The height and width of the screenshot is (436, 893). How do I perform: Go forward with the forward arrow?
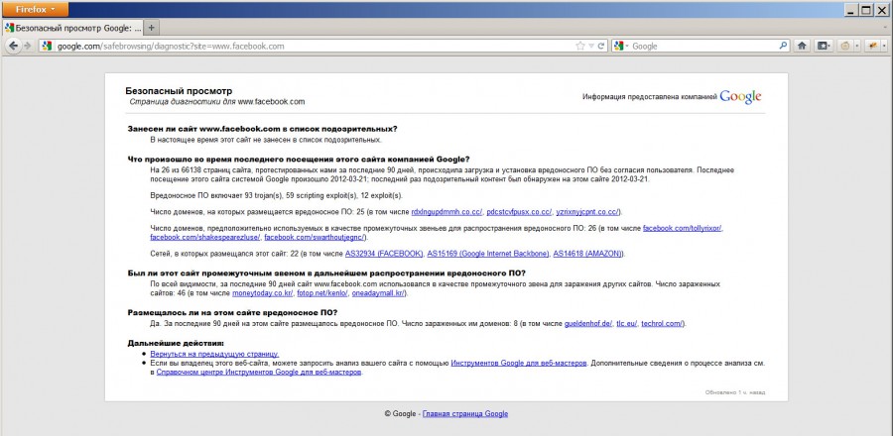(x=28, y=46)
